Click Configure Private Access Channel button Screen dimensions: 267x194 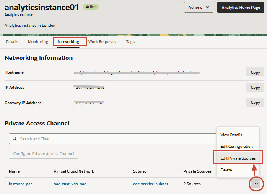tap(43, 154)
